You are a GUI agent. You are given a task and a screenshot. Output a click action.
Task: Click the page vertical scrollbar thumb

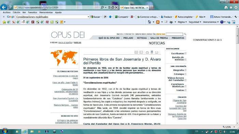pos(237,36)
